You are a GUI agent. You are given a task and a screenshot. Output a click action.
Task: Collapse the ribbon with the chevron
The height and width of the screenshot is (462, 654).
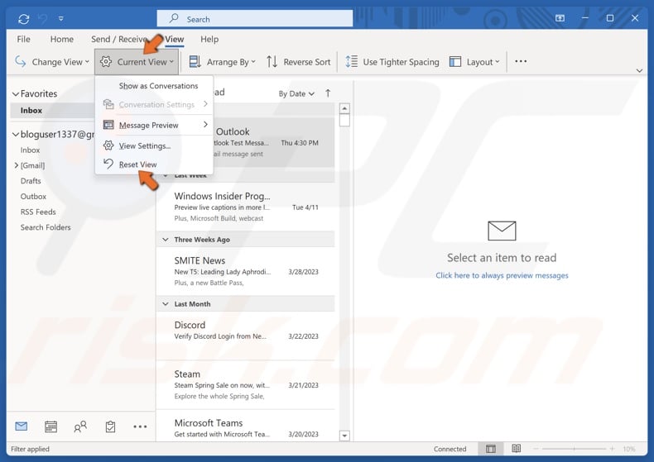[x=639, y=71]
